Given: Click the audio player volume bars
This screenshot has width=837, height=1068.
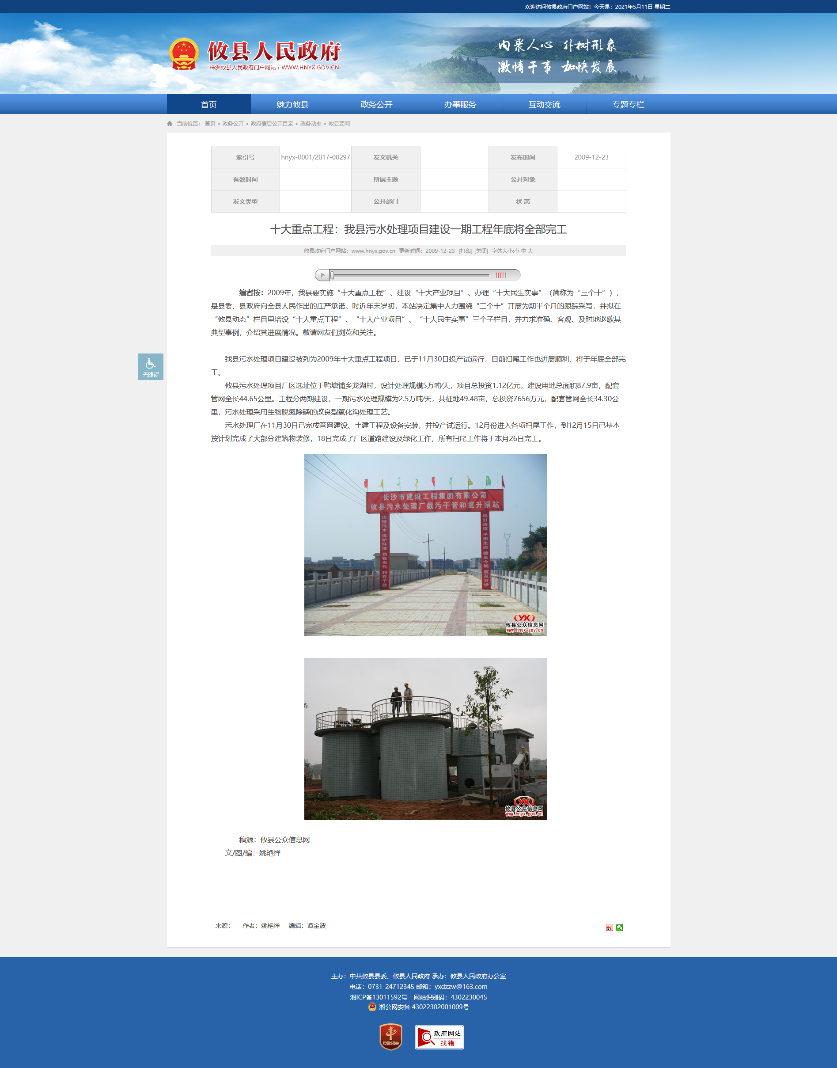Looking at the screenshot, I should 500,275.
